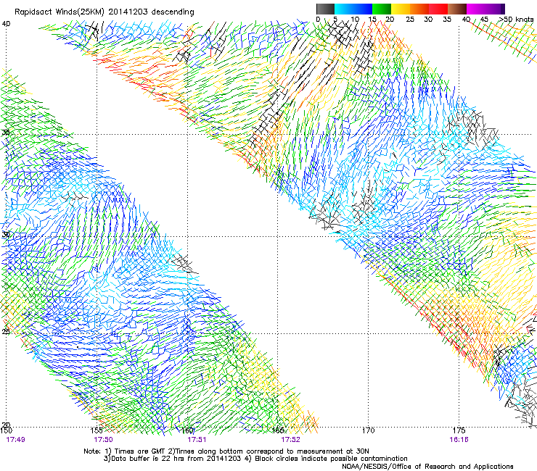Image resolution: width=537 pixels, height=471 pixels.
Task: Click the longitude label 150
Action: click(6, 430)
